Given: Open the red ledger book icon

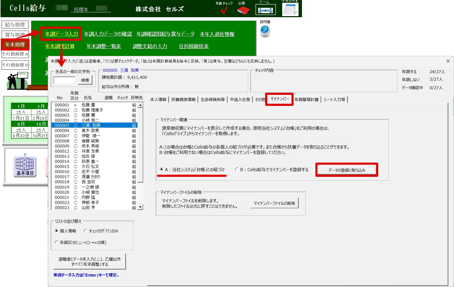Looking at the screenshot, I should pyautogui.click(x=243, y=10).
